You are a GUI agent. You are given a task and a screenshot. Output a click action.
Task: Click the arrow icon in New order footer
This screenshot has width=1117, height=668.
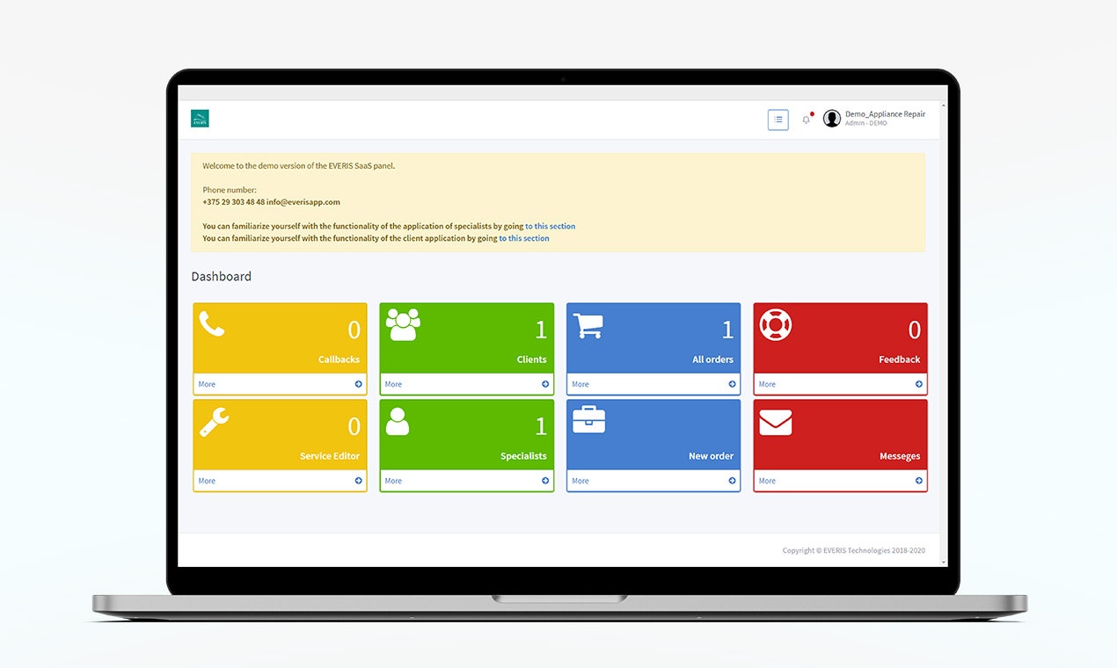[732, 481]
